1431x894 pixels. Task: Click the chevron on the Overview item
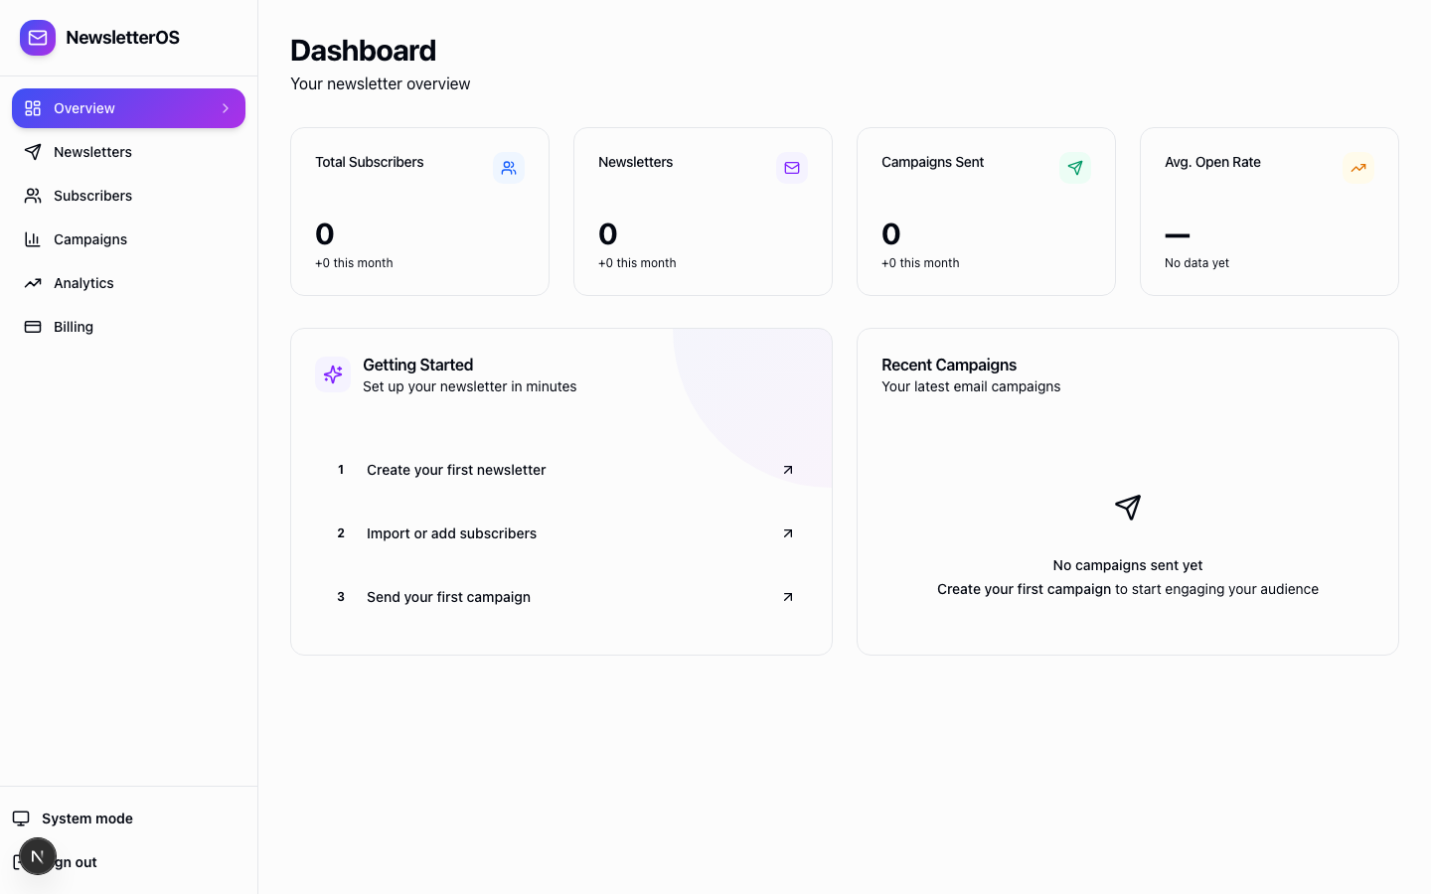[x=226, y=108]
